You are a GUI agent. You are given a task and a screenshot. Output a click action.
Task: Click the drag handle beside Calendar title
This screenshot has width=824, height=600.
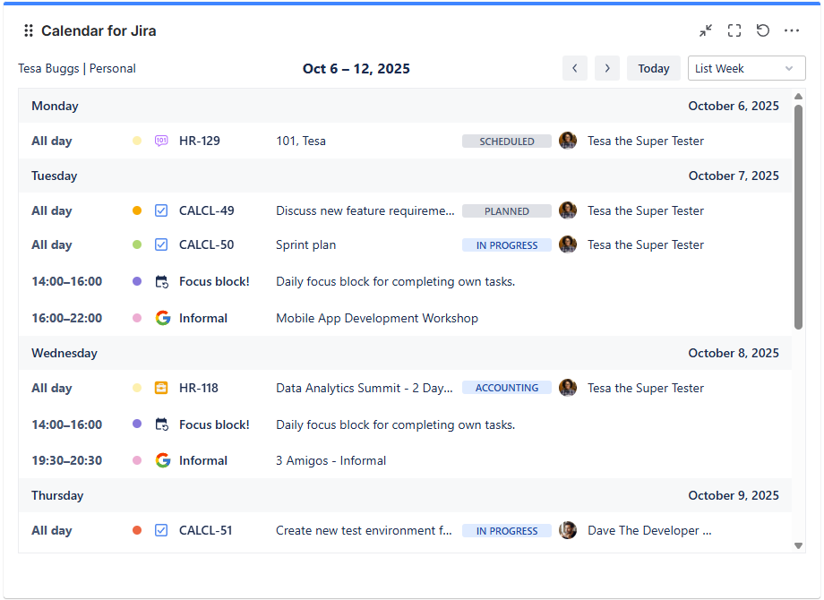point(28,30)
